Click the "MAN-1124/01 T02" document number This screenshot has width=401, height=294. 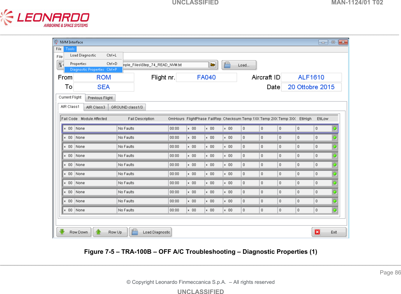pos(357,3)
